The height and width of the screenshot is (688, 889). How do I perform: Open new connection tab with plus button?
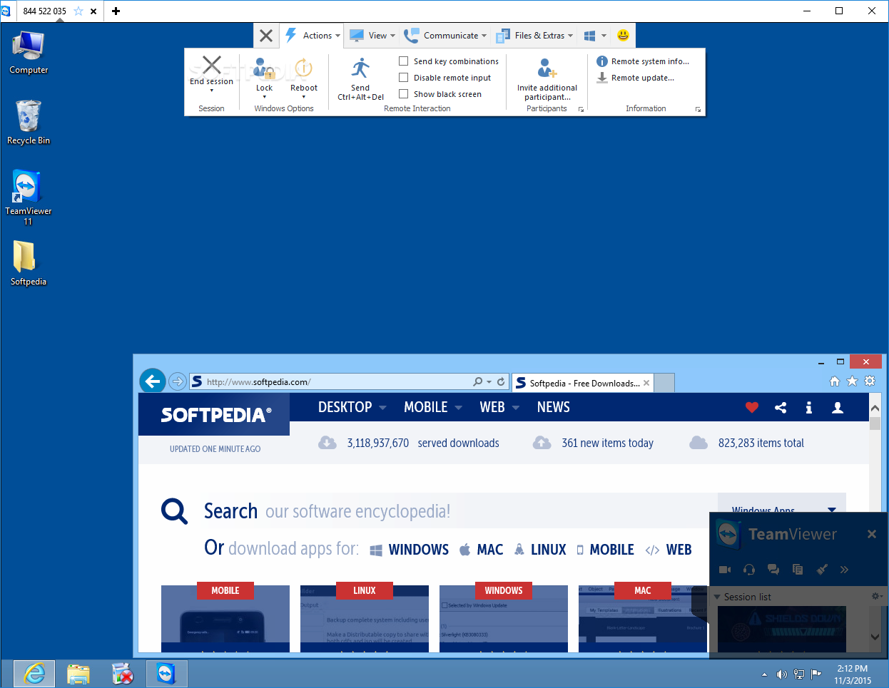pos(116,11)
